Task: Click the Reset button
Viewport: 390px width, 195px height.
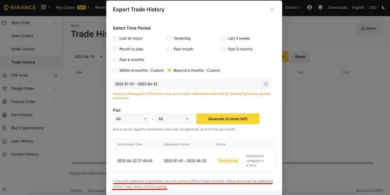Action: 300,57
